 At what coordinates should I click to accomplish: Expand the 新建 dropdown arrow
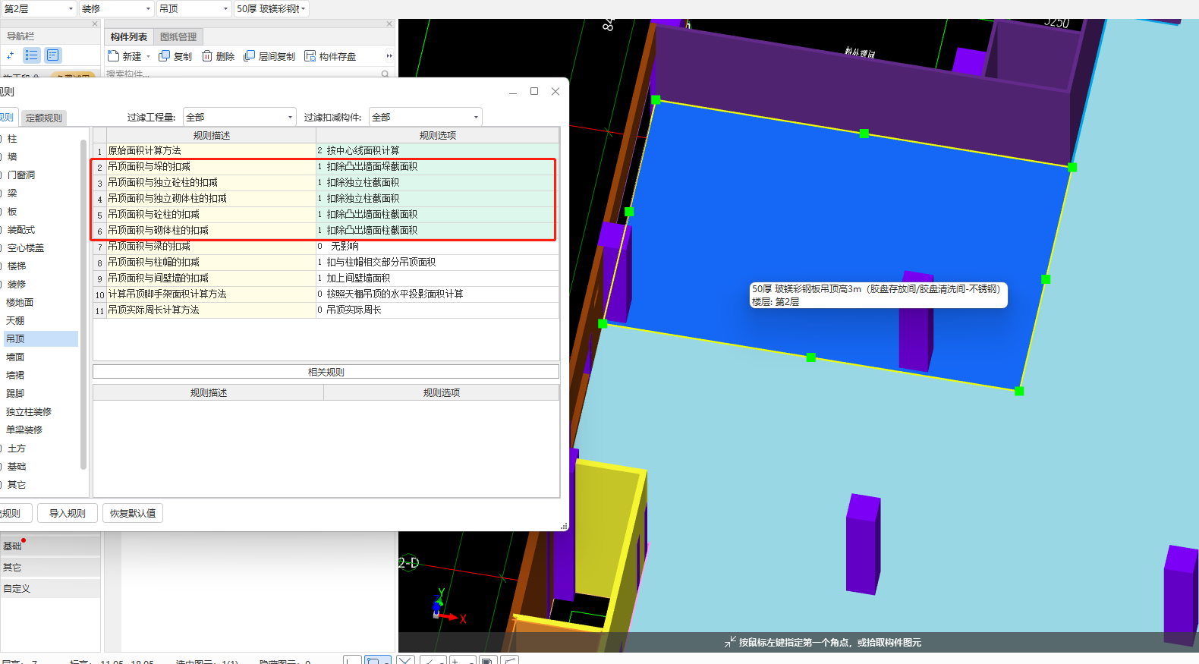coord(148,57)
